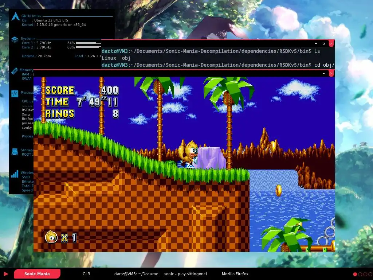Click the 'GNU/Linux»' heading in Conky

pos(31,16)
